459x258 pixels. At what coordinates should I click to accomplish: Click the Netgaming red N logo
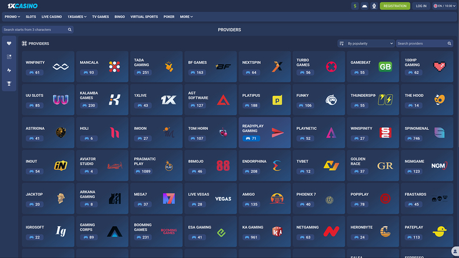(331, 232)
